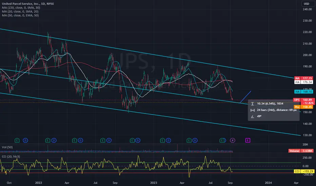316x186 pixels.
Task: Click the 49° angle readout
Action: coord(259,116)
